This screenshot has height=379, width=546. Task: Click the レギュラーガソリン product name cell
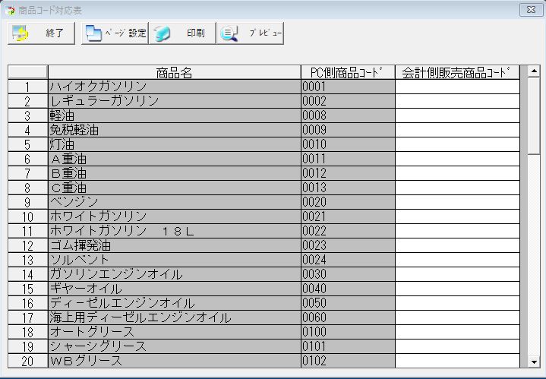tap(174, 101)
